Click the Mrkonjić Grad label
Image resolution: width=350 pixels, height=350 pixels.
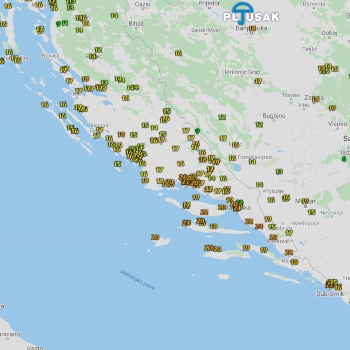242,72
